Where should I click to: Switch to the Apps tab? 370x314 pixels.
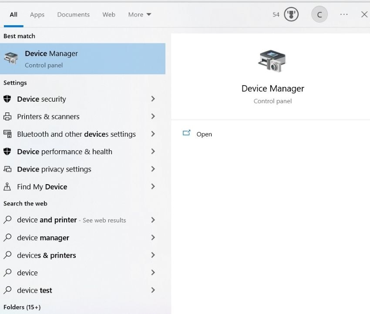(x=37, y=15)
